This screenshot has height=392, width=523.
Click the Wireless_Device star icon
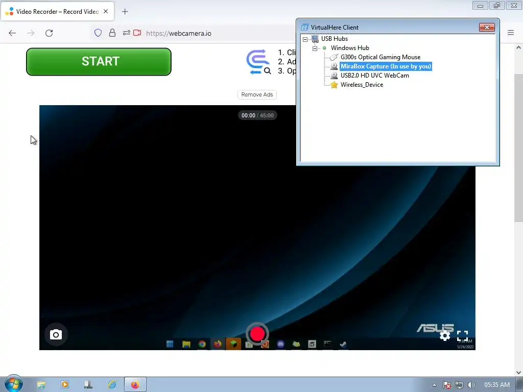coord(334,85)
